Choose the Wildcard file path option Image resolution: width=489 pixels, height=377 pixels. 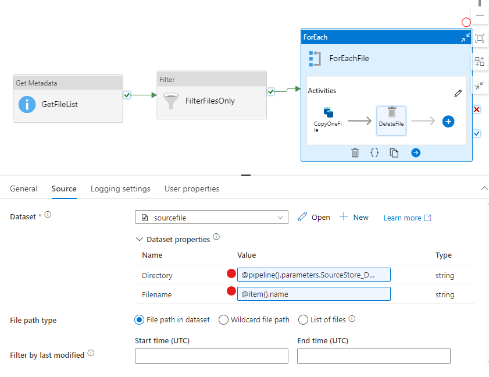223,319
